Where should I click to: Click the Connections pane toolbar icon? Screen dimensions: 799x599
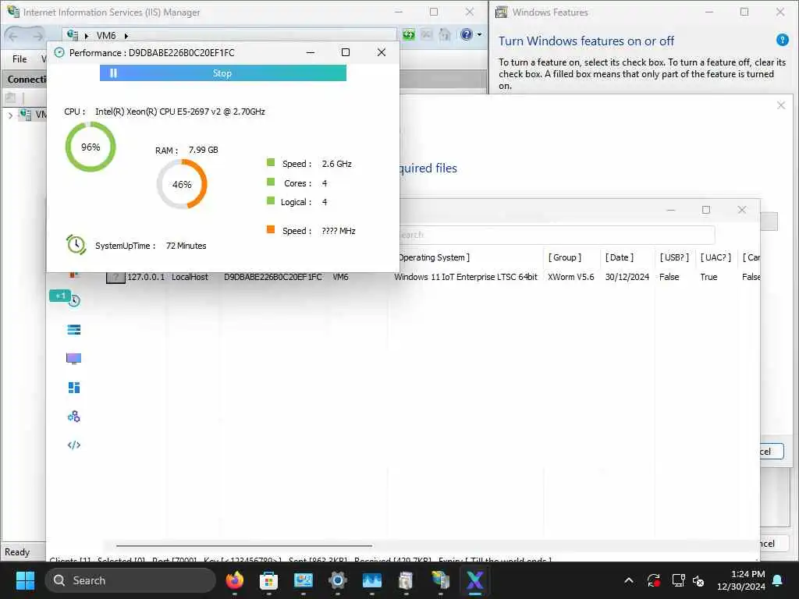(x=11, y=97)
